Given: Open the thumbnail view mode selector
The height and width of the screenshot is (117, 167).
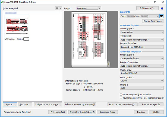Looking at the screenshot, I should [58, 8].
